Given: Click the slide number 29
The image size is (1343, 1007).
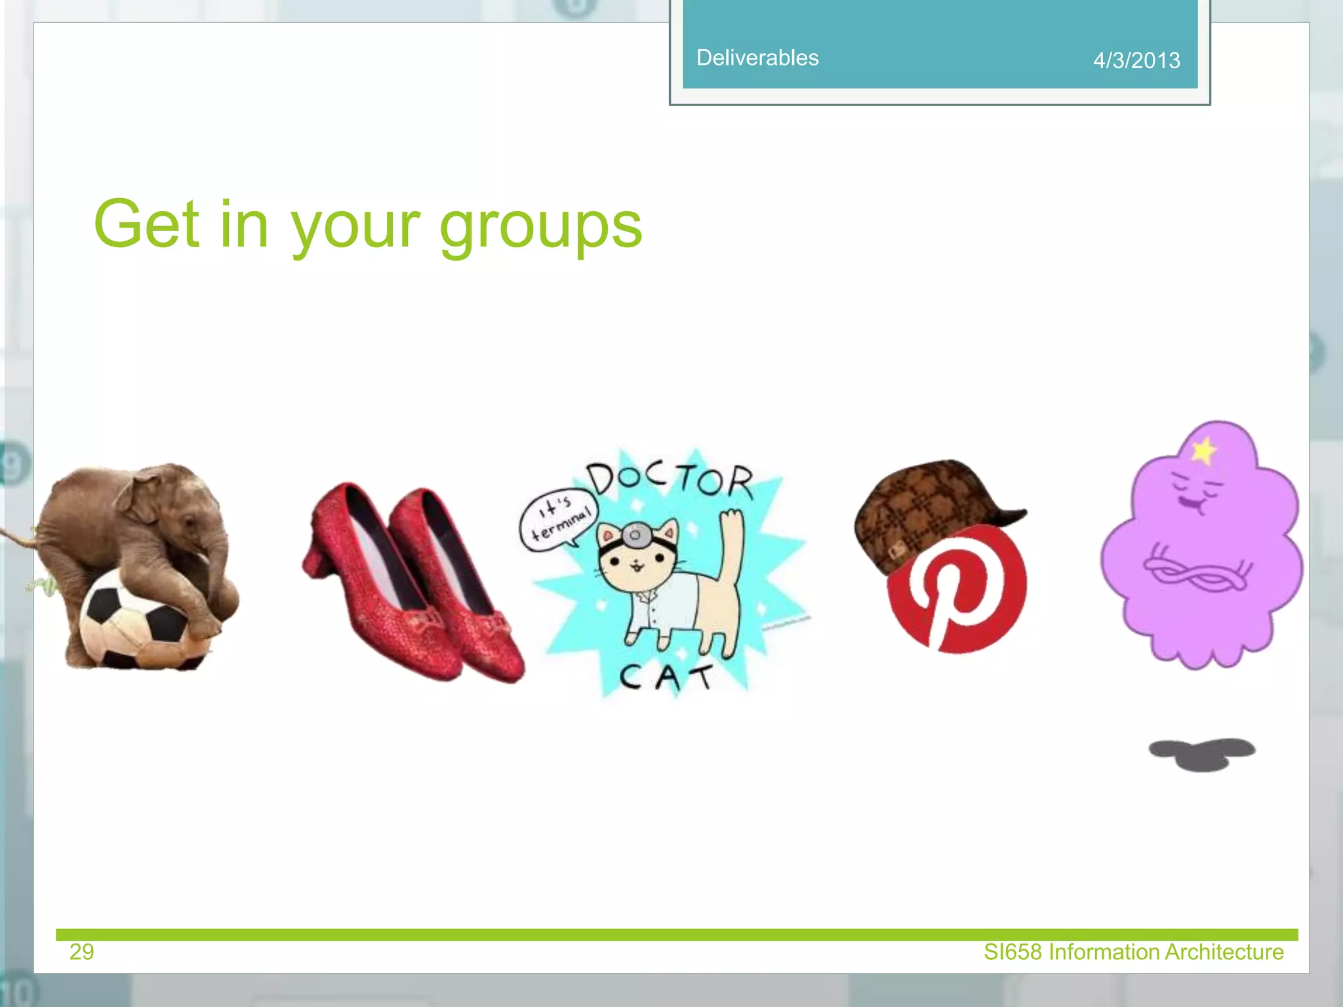Looking at the screenshot, I should pos(81,951).
